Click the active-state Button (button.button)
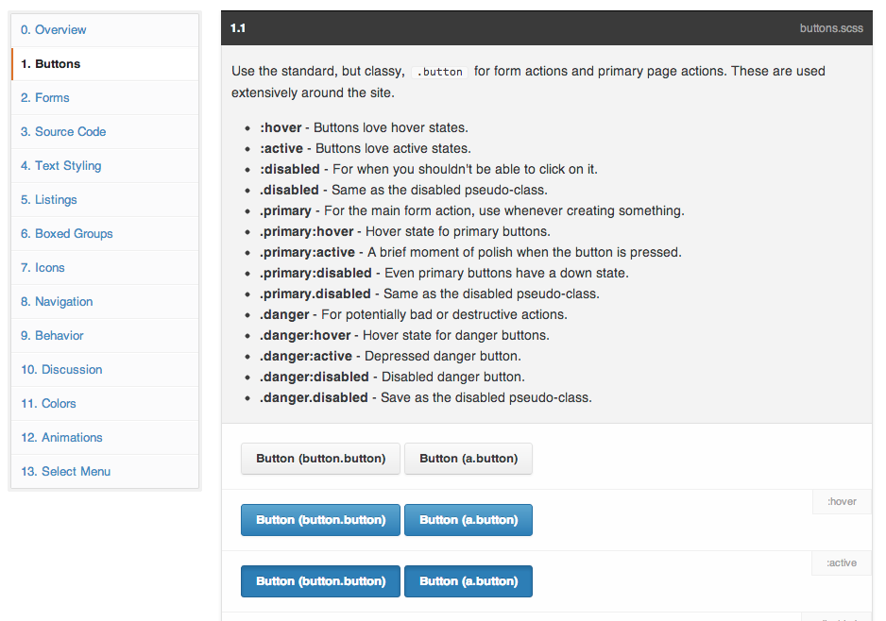The width and height of the screenshot is (886, 621). click(320, 581)
